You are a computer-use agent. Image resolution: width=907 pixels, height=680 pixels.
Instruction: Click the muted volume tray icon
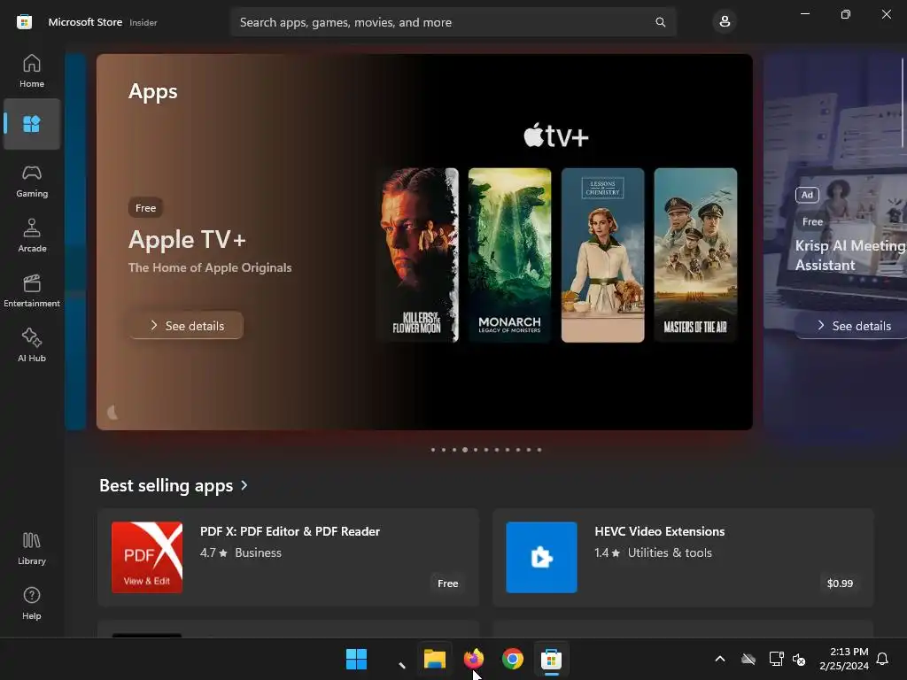point(799,659)
